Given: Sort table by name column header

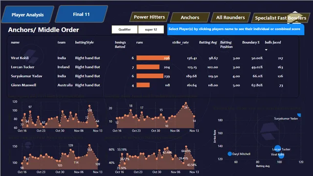Looking at the screenshot, I should [15, 43].
